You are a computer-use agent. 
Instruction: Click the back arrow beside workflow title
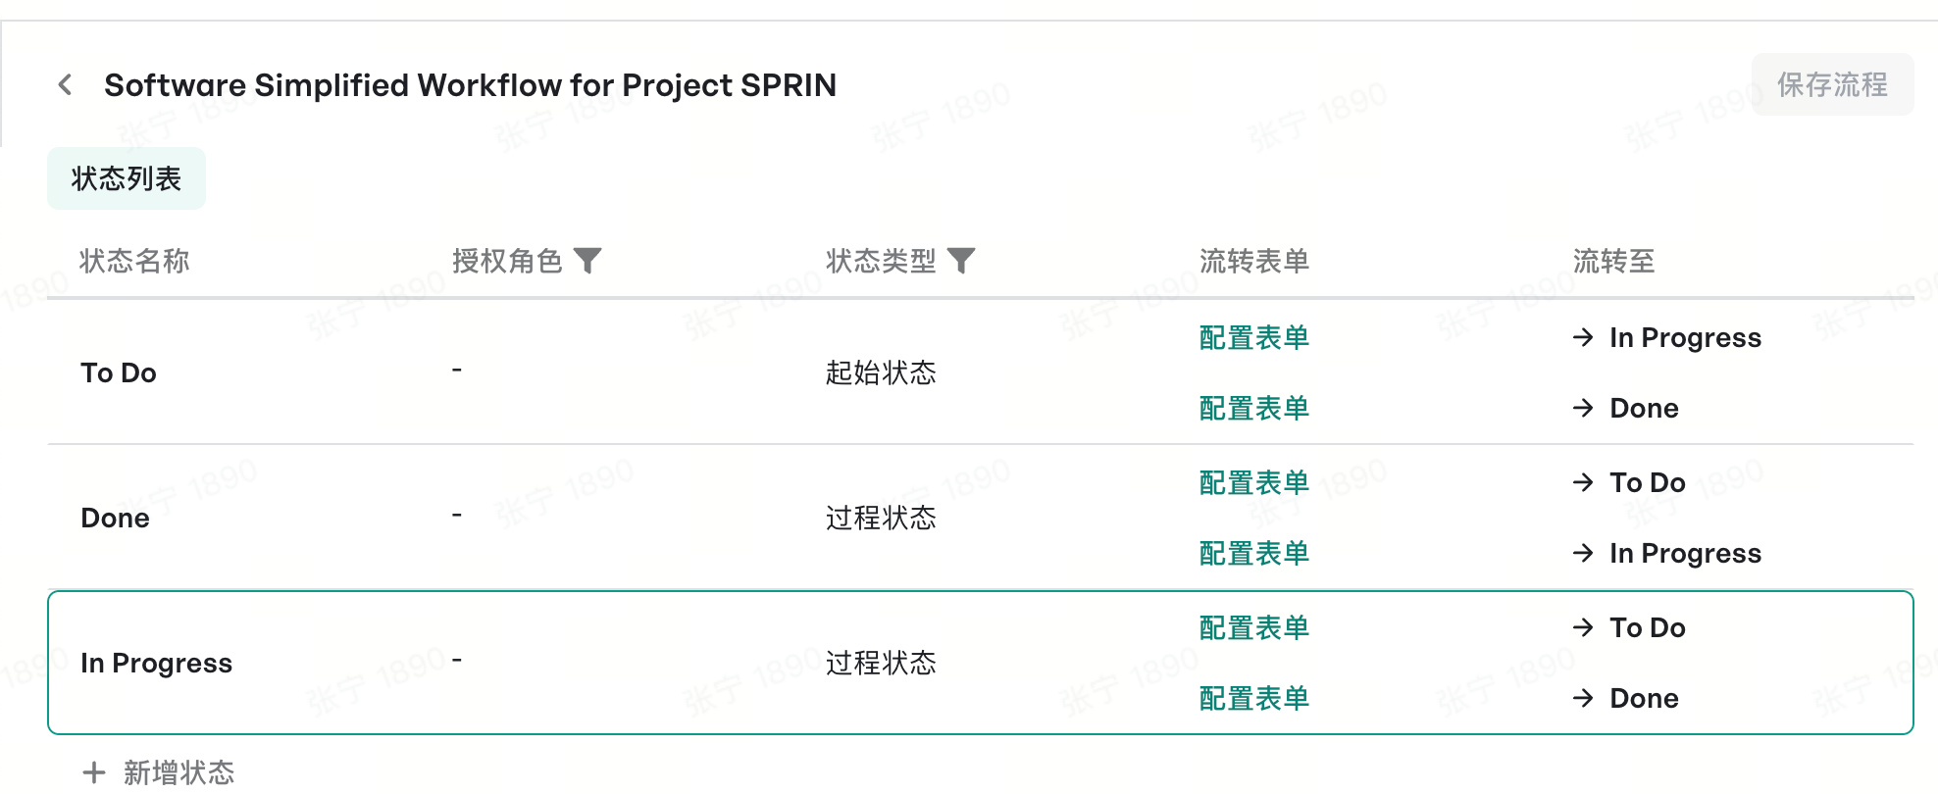coord(65,85)
